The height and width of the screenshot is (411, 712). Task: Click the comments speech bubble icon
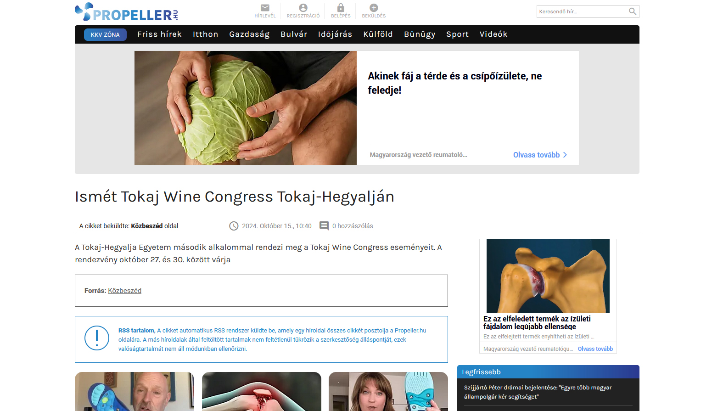click(324, 226)
